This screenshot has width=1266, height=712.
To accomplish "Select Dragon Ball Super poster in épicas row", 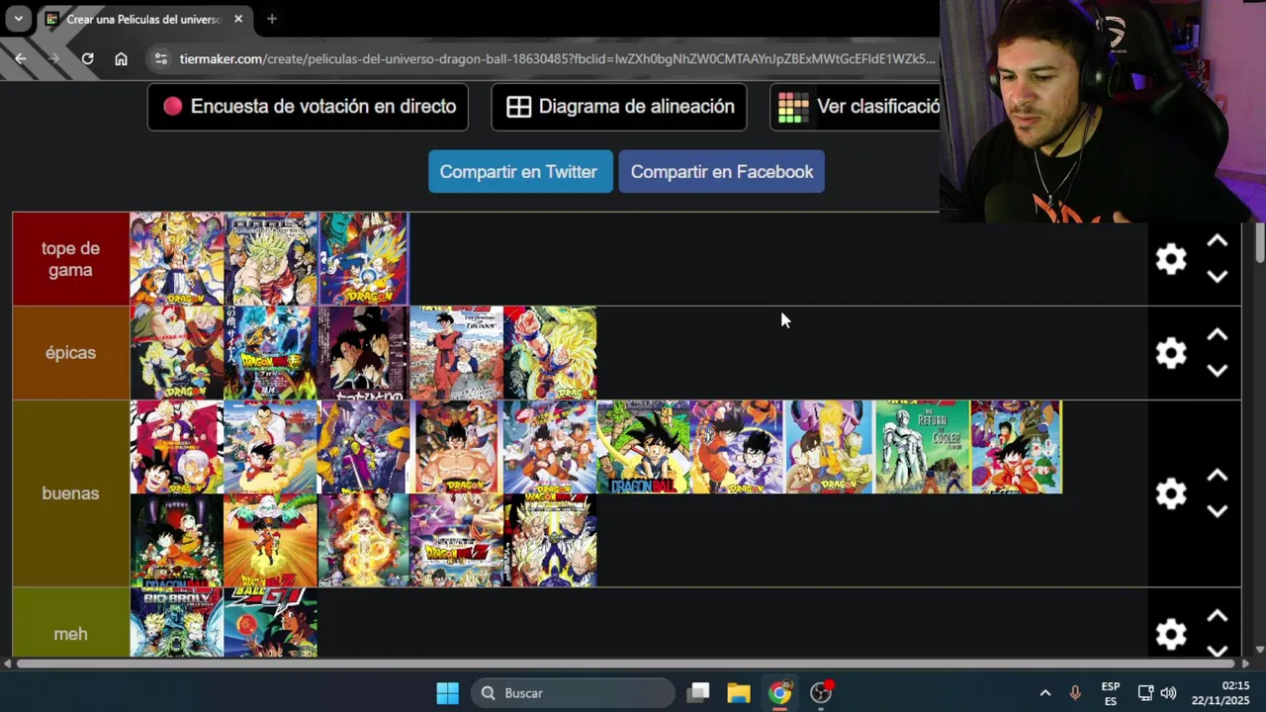I will pos(270,353).
